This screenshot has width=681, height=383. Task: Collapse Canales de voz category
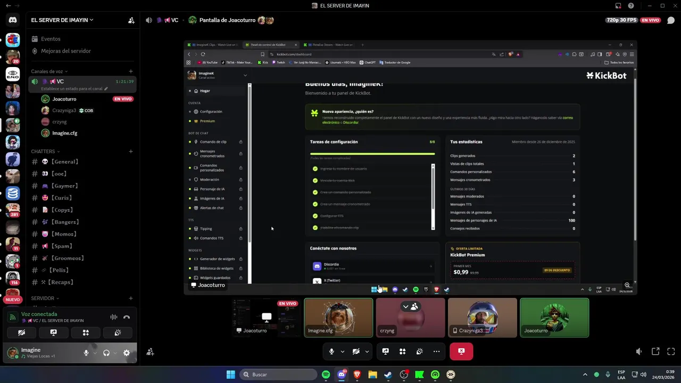point(49,71)
